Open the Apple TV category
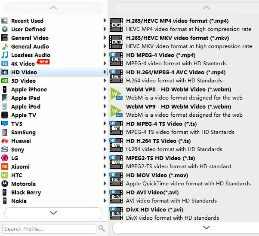 click(54, 115)
